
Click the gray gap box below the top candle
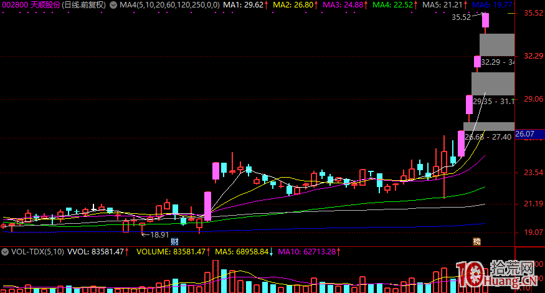click(x=497, y=45)
